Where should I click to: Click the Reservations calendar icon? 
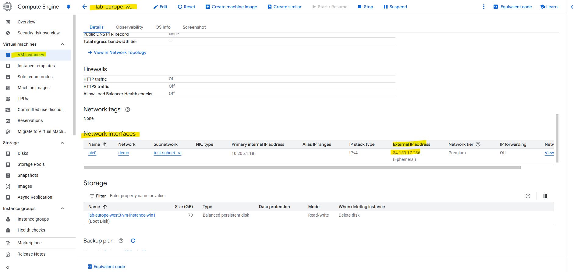(x=8, y=120)
